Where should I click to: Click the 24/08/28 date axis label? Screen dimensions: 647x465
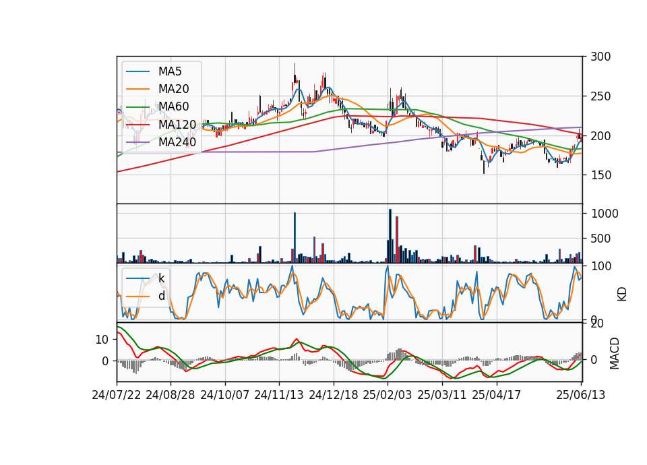click(x=171, y=395)
